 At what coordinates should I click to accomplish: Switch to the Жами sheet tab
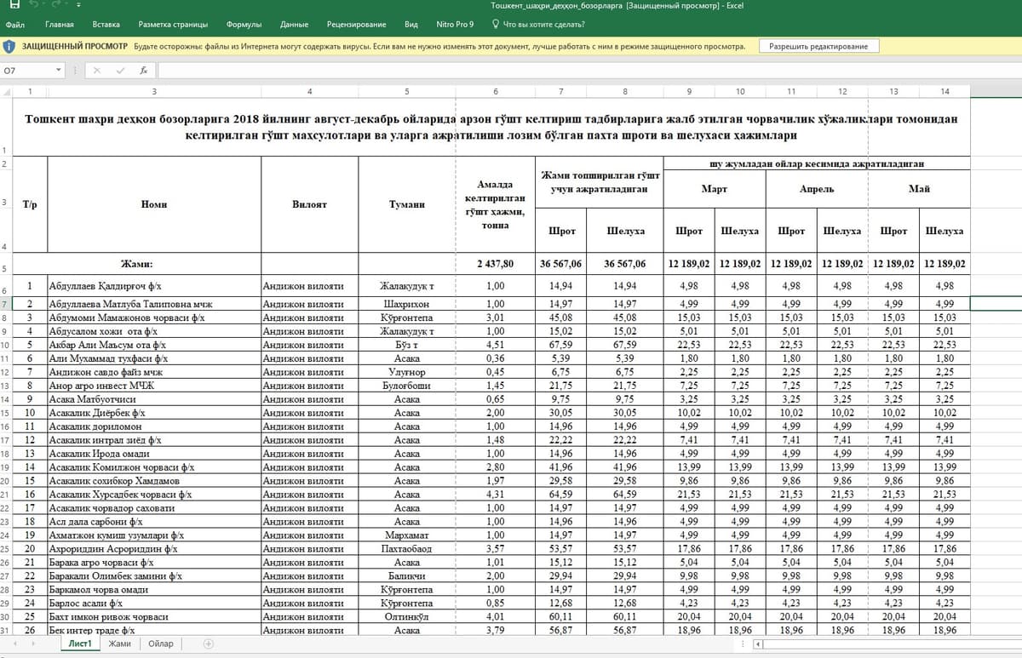click(120, 644)
